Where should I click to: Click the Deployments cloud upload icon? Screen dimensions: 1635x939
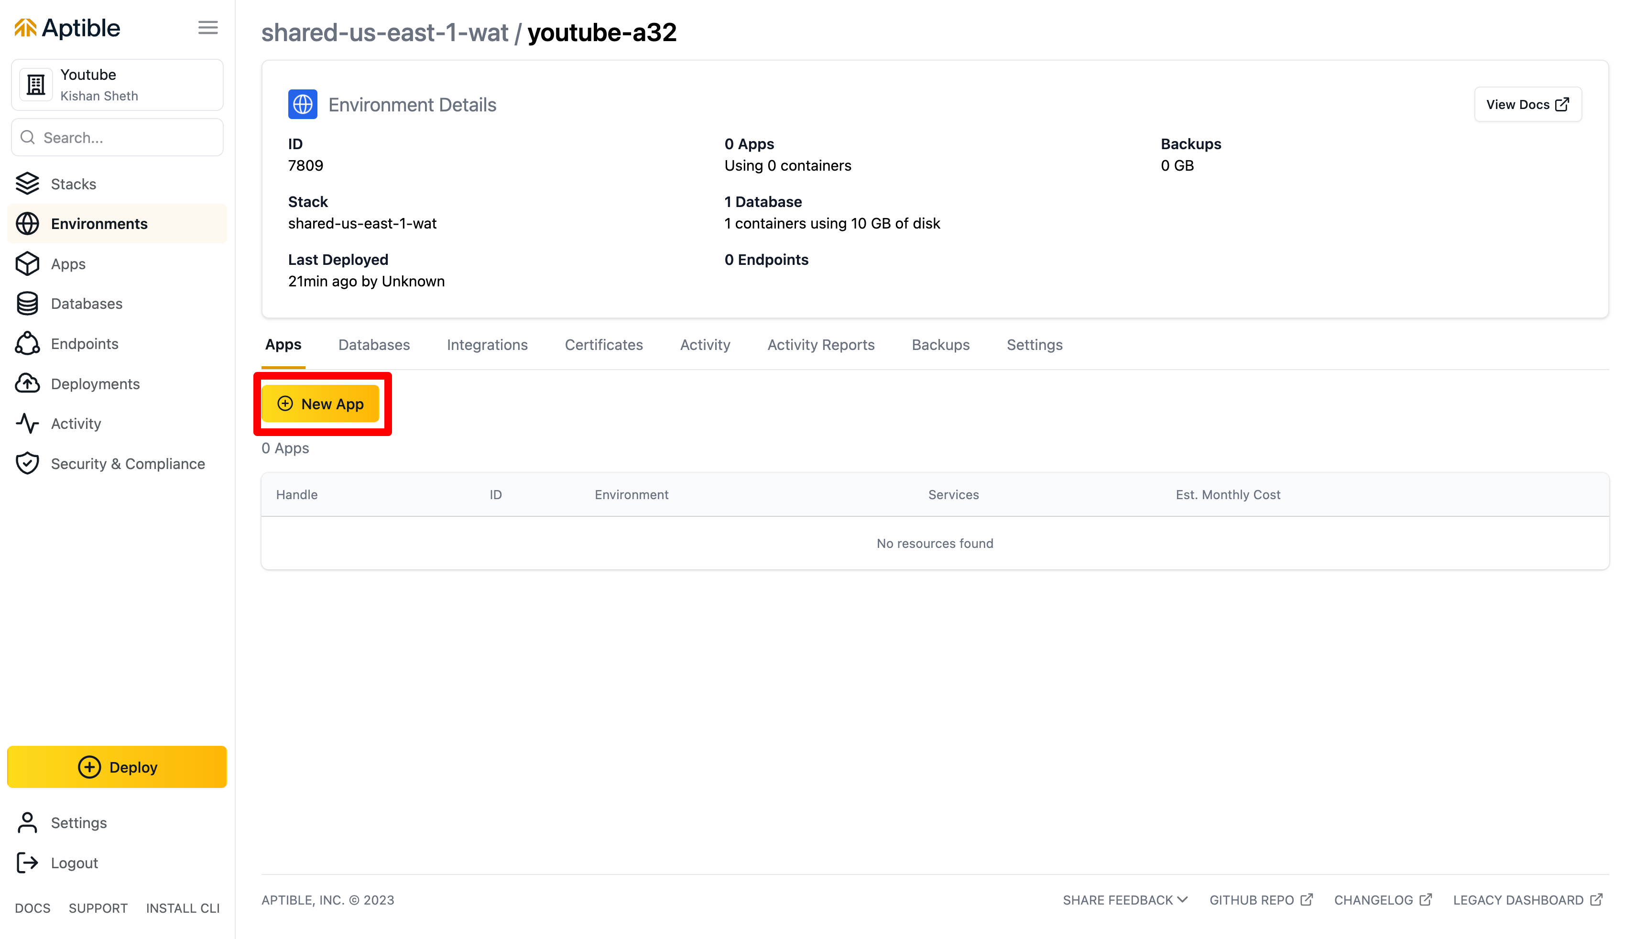tap(27, 384)
